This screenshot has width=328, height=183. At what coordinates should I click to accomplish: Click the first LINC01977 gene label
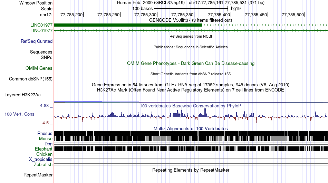coord(41,25)
